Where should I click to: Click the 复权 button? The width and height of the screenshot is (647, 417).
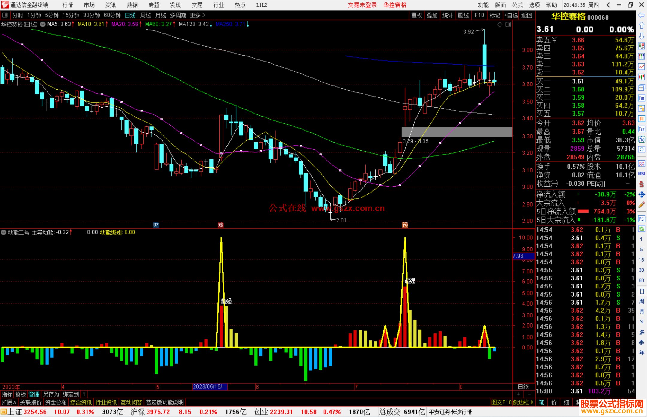[x=417, y=15]
